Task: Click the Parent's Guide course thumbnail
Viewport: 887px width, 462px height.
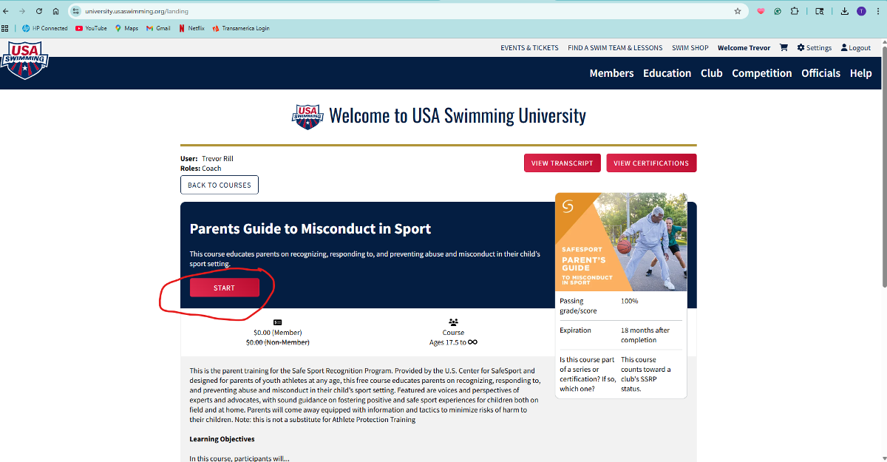Action: [x=621, y=242]
